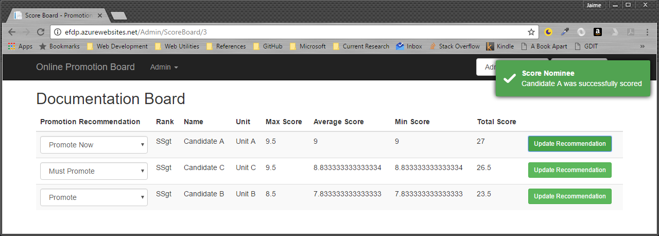Image resolution: width=659 pixels, height=236 pixels.
Task: Expand Candidate A's Promote Now dropdown
Action: click(x=94, y=145)
